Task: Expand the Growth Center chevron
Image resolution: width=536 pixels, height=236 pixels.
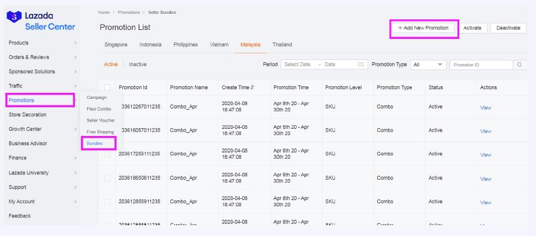Action: pyautogui.click(x=75, y=129)
